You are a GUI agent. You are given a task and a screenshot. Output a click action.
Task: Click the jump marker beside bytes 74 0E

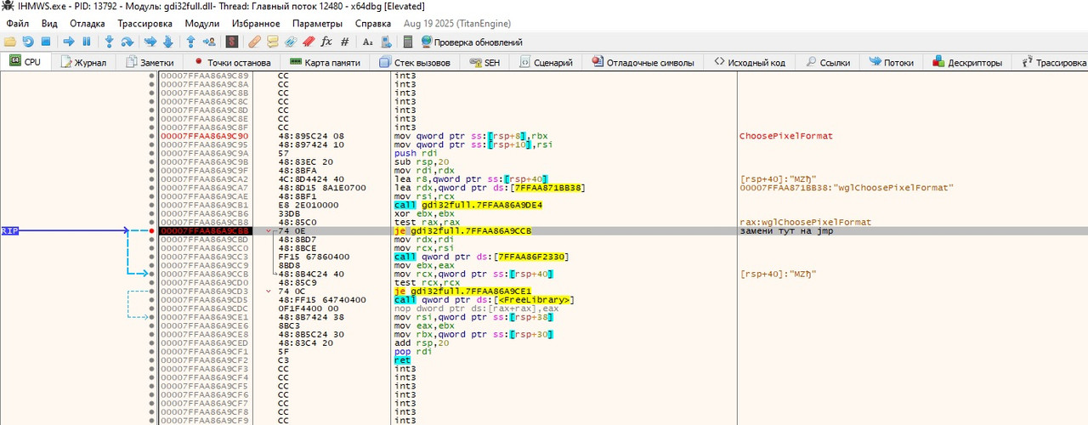click(269, 231)
